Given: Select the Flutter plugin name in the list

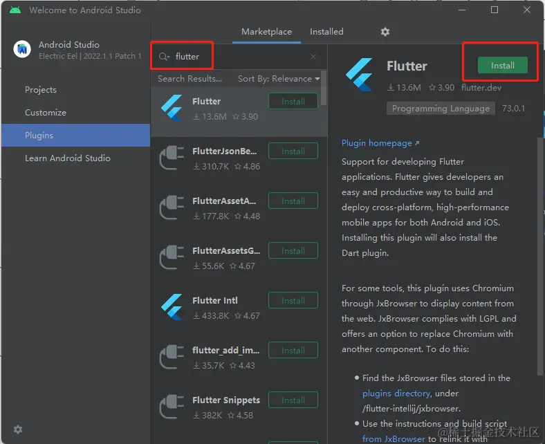Looking at the screenshot, I should tap(207, 101).
